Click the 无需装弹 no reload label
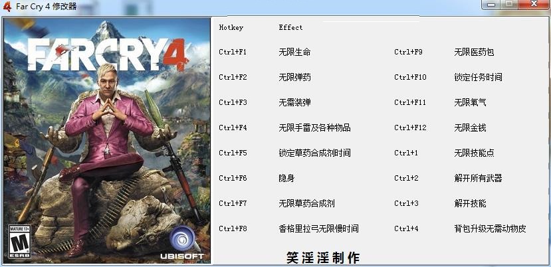The height and width of the screenshot is (267, 551). click(x=294, y=102)
